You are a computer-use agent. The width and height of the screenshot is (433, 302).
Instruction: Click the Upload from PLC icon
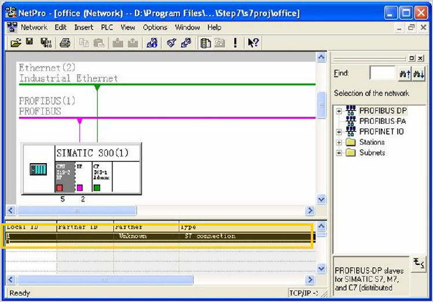pyautogui.click(x=133, y=43)
